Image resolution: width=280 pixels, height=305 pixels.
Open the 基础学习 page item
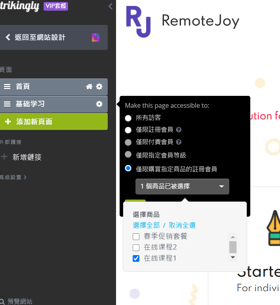54,104
